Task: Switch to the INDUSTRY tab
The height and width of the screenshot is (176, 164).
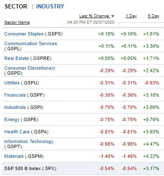Action: (50, 6)
